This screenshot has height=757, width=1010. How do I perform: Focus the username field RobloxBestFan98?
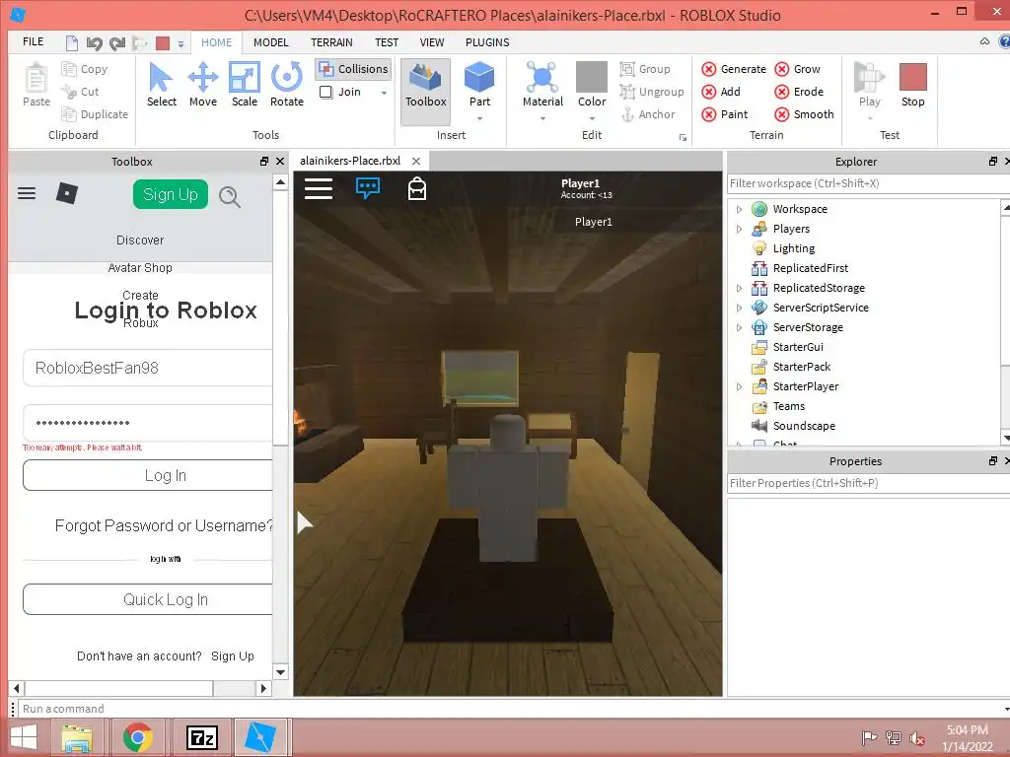(x=148, y=369)
